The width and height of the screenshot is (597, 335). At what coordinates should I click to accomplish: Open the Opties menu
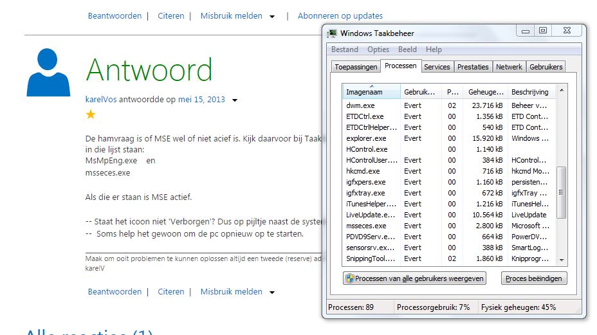pyautogui.click(x=378, y=50)
